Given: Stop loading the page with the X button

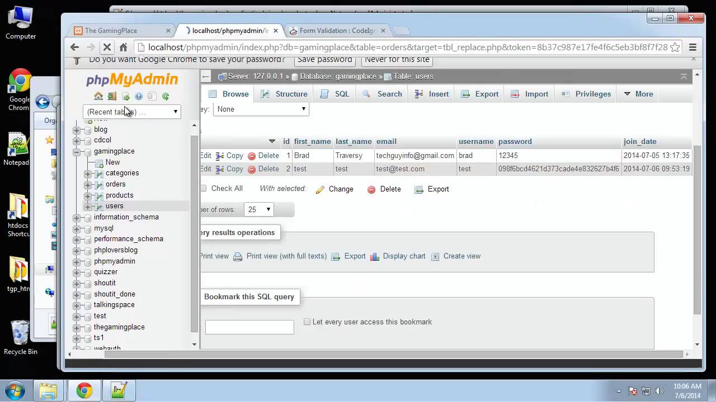Looking at the screenshot, I should (x=107, y=47).
